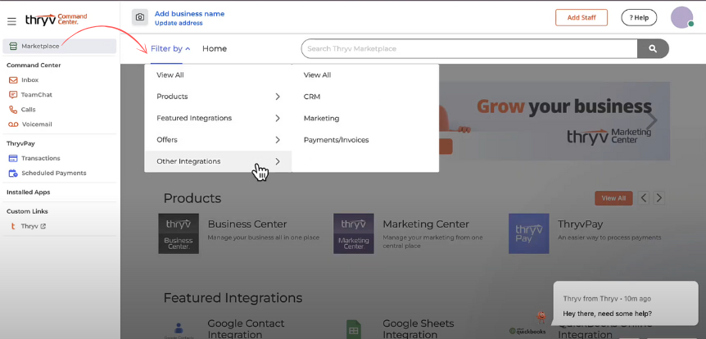Click the Update address link
This screenshot has height=339, width=706.
coord(179,23)
